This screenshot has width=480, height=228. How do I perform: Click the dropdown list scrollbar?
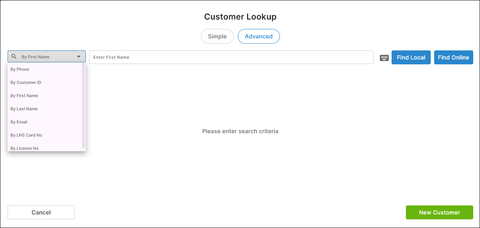pos(84,105)
